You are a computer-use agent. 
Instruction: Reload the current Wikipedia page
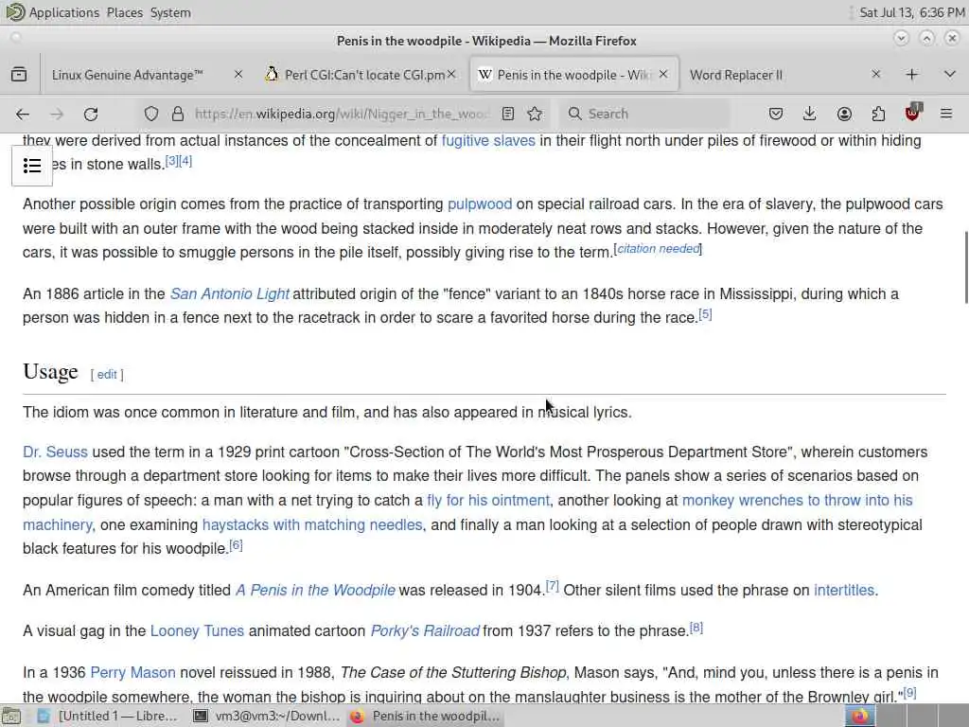pyautogui.click(x=91, y=114)
